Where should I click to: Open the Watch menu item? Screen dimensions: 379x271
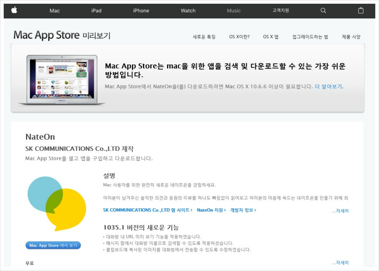(x=188, y=11)
